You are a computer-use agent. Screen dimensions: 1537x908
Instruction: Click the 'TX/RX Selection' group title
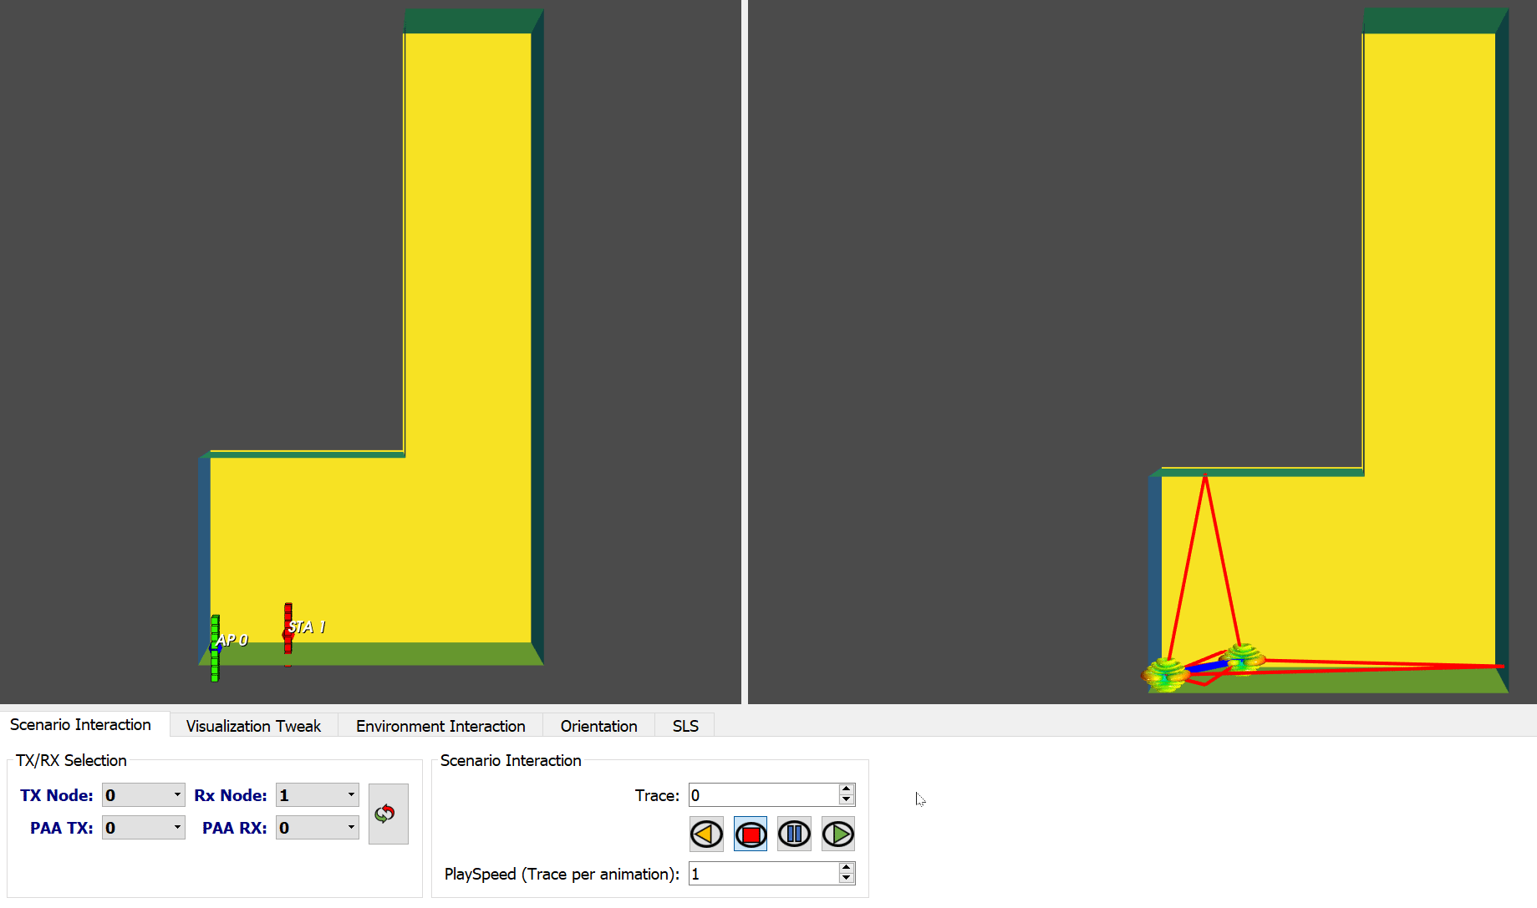coord(71,760)
